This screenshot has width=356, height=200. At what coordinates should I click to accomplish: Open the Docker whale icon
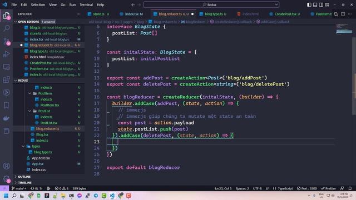(6, 118)
